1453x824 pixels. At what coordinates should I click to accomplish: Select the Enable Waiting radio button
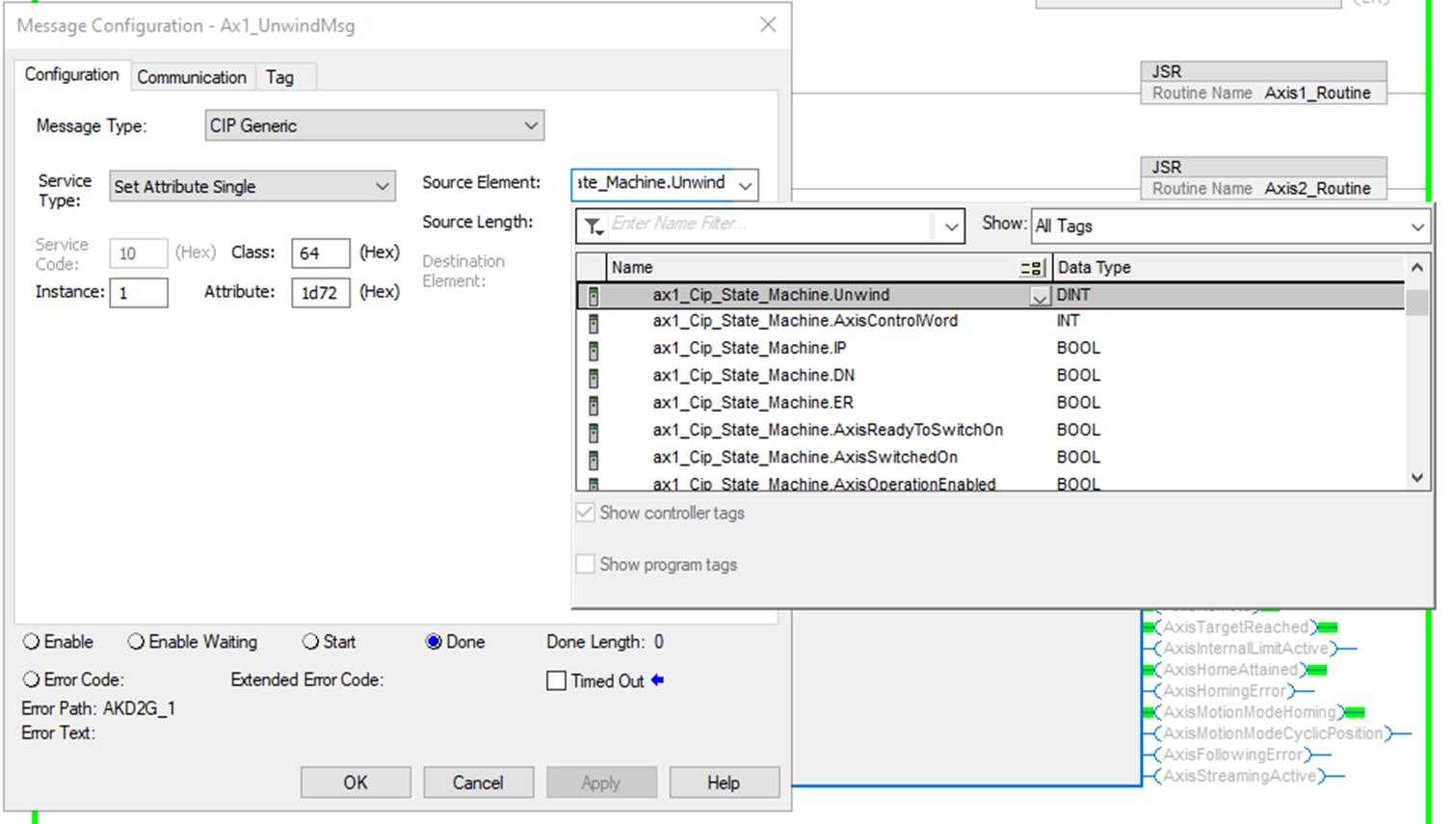(136, 642)
